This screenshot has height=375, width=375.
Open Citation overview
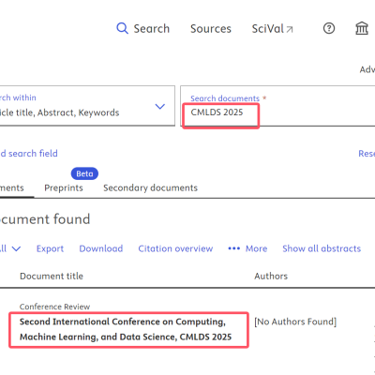click(x=175, y=248)
